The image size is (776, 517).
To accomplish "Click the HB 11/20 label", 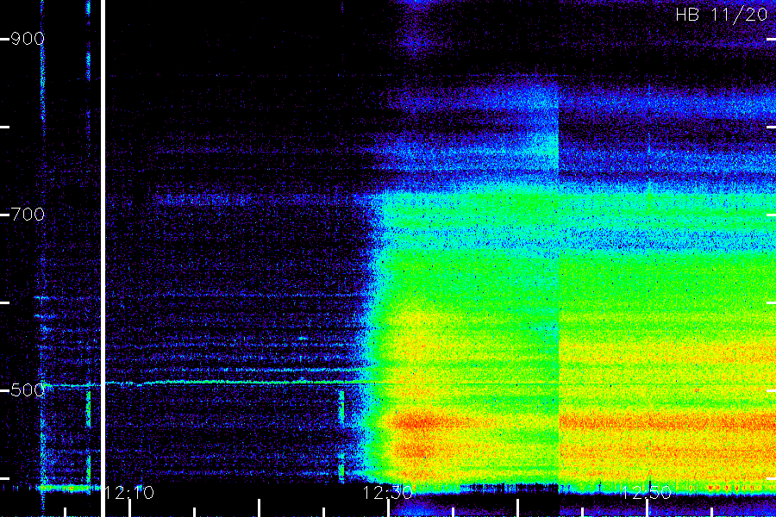I will [x=721, y=15].
